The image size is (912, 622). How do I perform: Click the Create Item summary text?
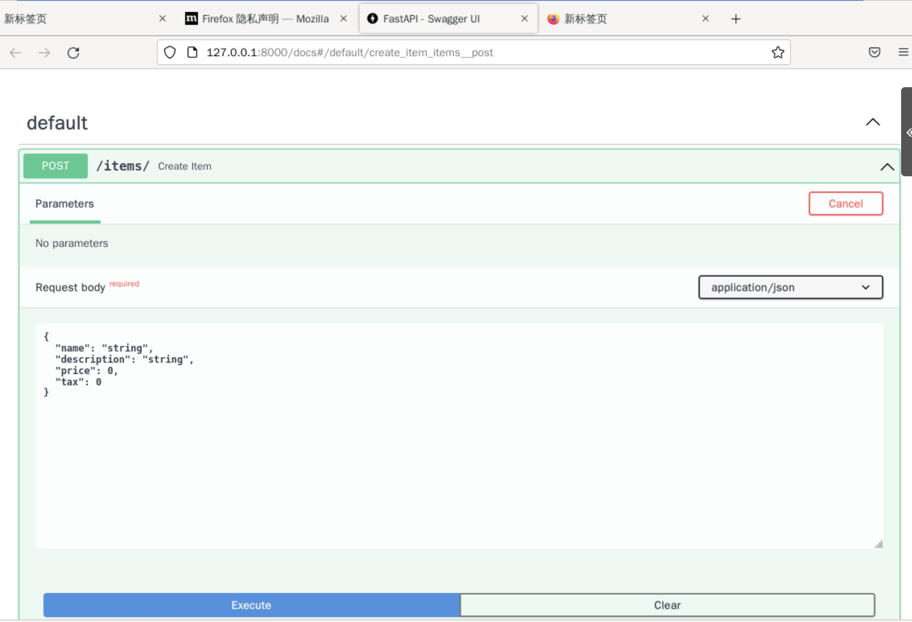[185, 166]
